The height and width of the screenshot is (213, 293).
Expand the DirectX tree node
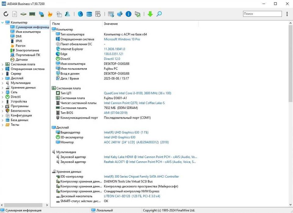(x=2, y=97)
